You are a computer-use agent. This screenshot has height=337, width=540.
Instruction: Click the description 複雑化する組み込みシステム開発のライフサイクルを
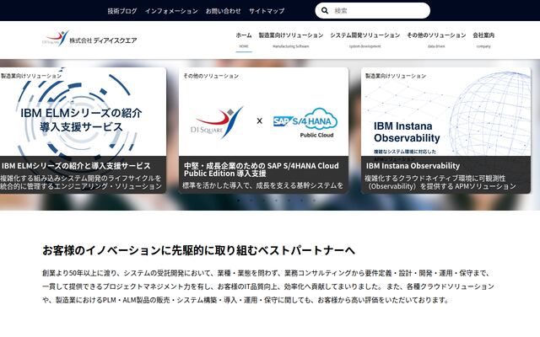[x=81, y=178]
